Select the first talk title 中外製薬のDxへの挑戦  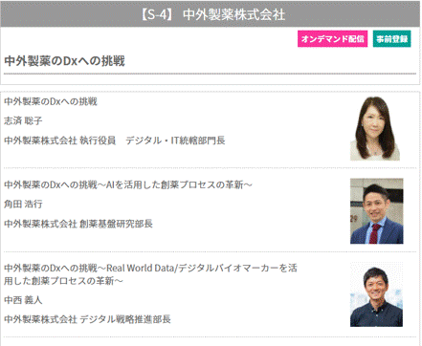click(x=51, y=101)
